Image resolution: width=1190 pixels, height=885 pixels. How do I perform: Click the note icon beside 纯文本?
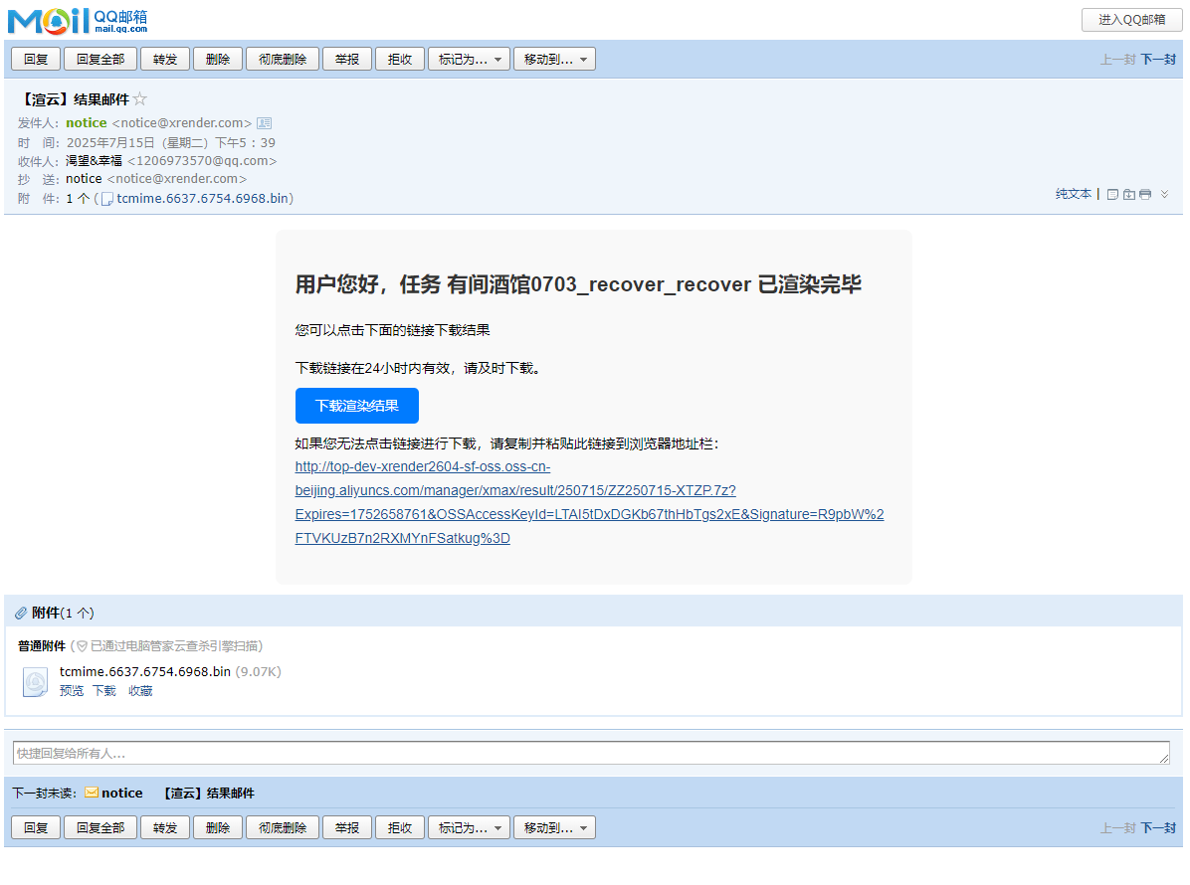pos(1113,195)
